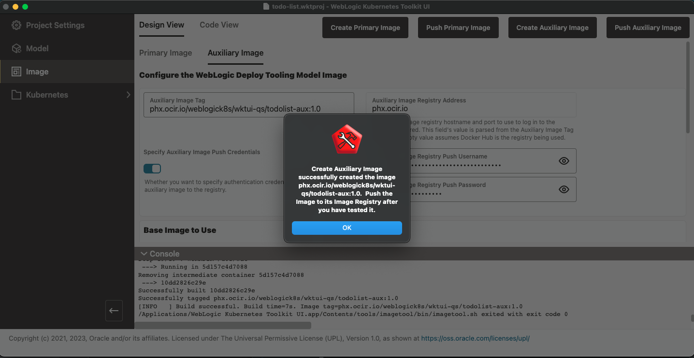Click the Create Auxiliary Image button
Image resolution: width=694 pixels, height=358 pixels.
552,28
